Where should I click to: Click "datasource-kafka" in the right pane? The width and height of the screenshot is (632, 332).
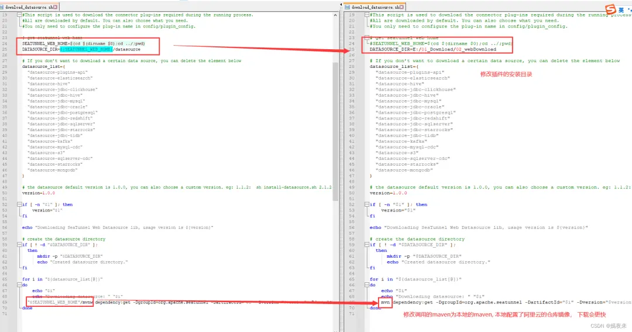[x=401, y=142]
